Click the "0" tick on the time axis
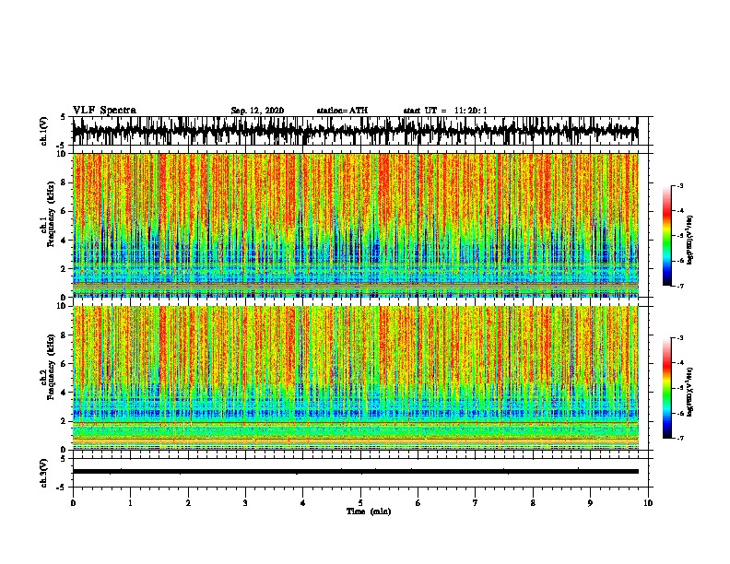 pos(73,503)
